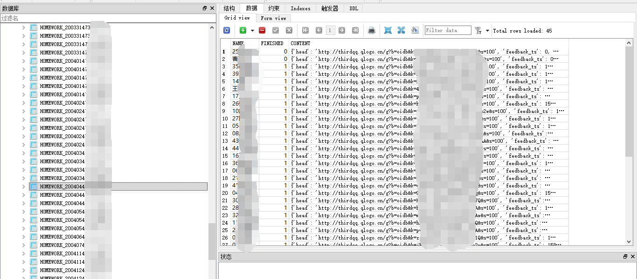Image resolution: width=637 pixels, height=279 pixels.
Task: Shrink columns to fit contents
Action: click(x=388, y=30)
